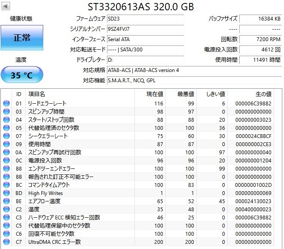Select the 代替処理済のセクタ数 attribute name

tap(54, 128)
